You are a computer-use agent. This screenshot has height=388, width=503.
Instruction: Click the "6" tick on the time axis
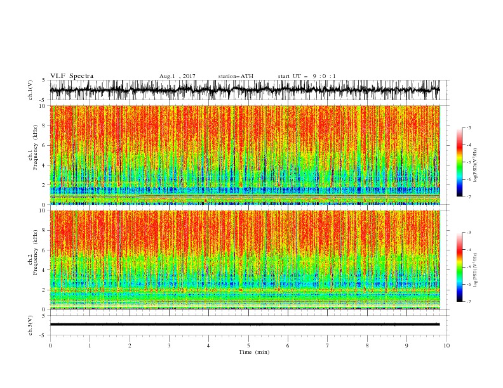288,346
